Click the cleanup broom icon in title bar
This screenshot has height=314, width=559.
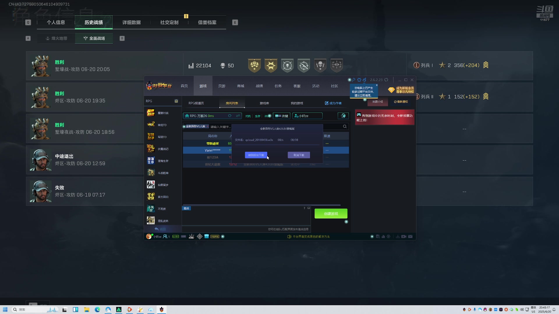point(365,80)
